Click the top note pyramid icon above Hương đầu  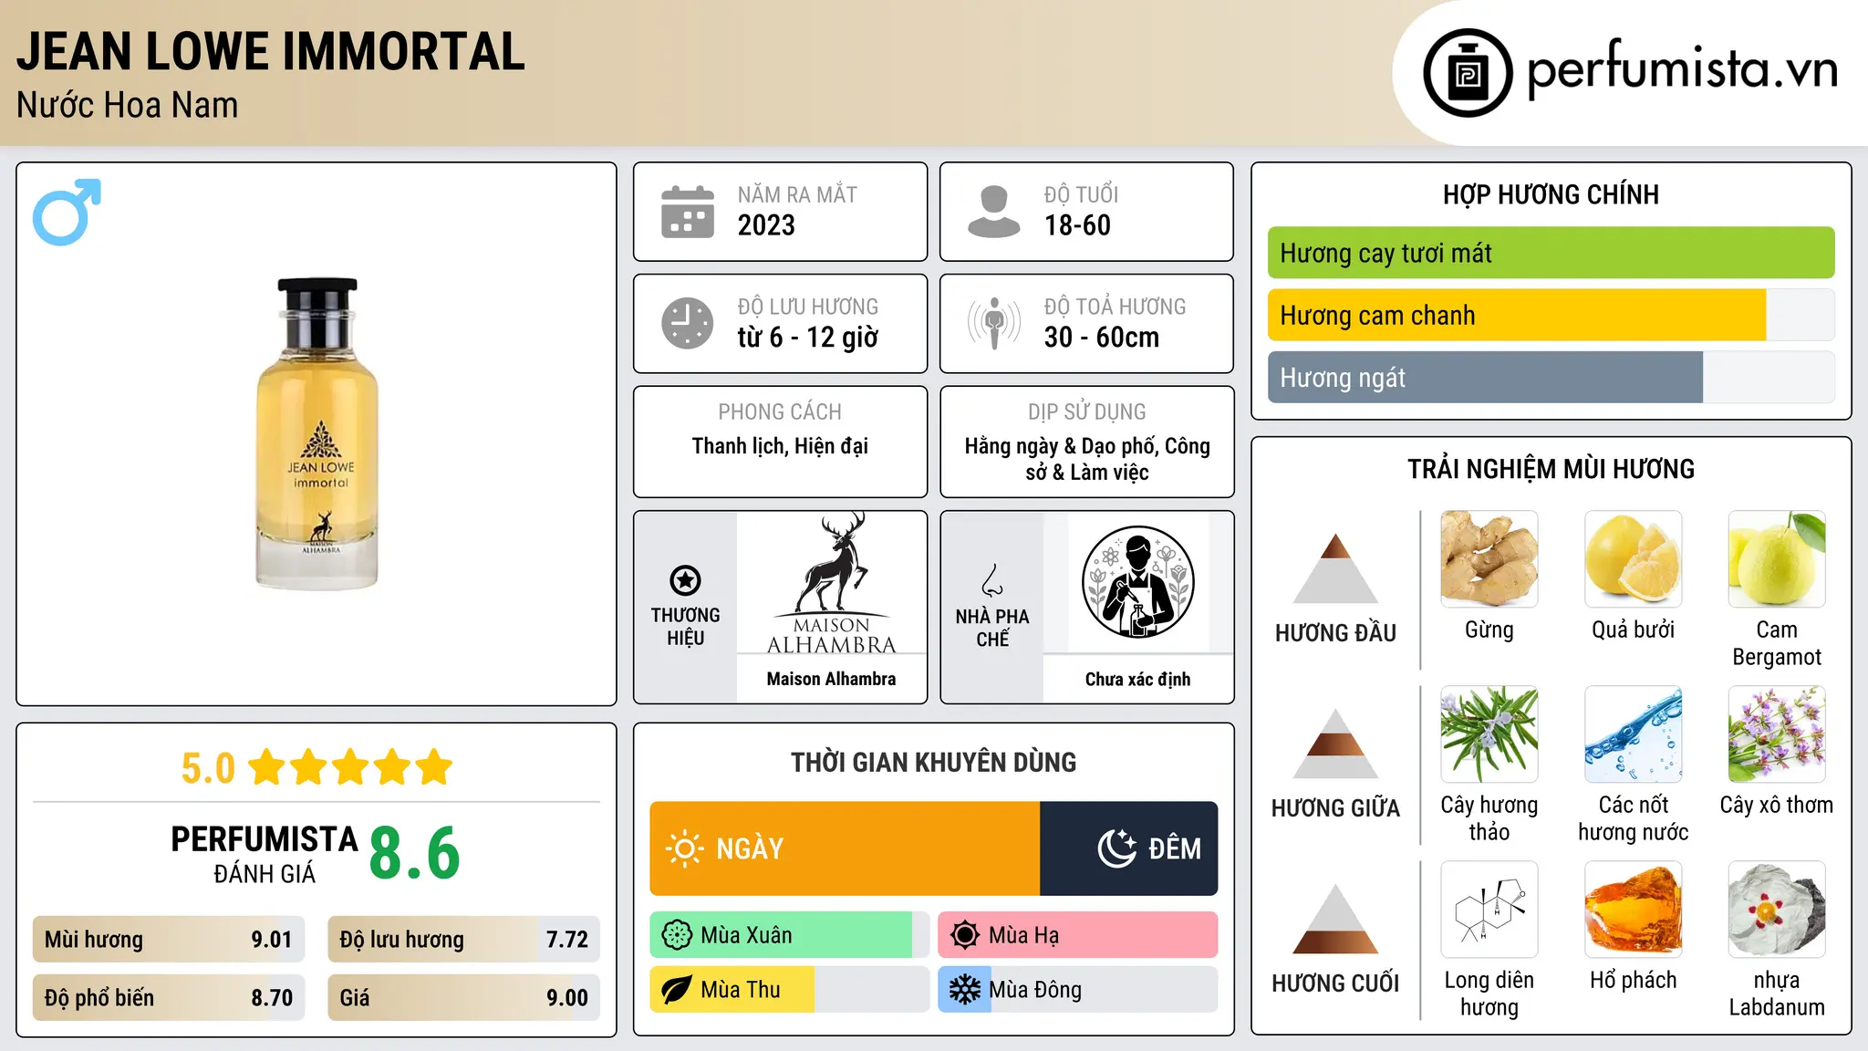[1335, 568]
